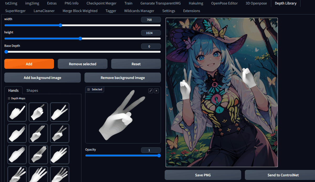The height and width of the screenshot is (182, 315).
Task: Click the Opacity value field showing 1
Action: pos(151,150)
